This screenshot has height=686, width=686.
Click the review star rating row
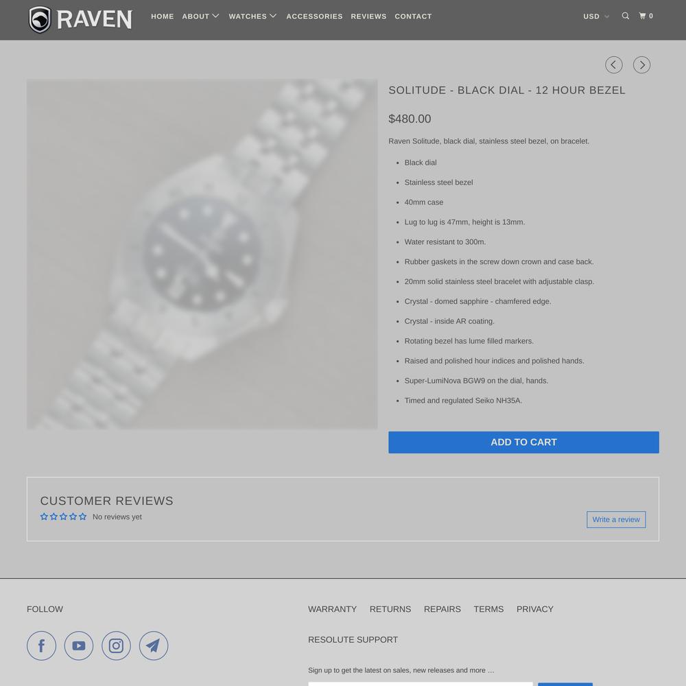[x=63, y=517]
